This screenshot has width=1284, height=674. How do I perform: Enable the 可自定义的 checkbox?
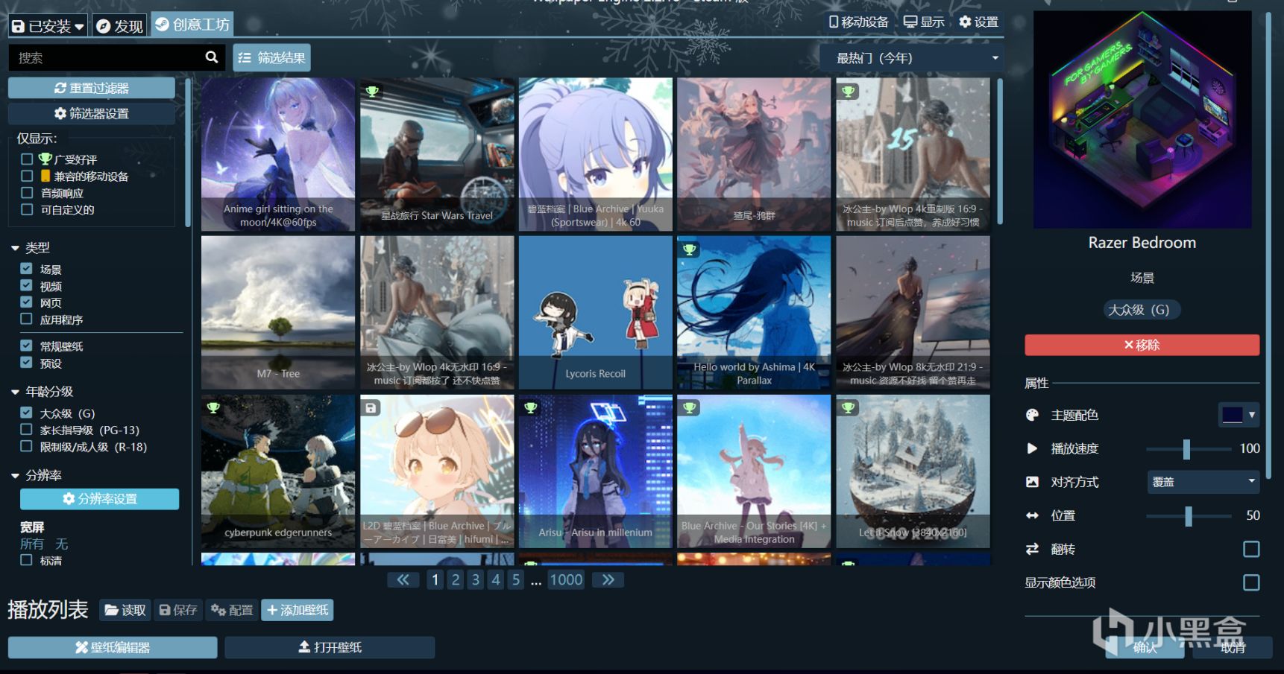(x=27, y=209)
